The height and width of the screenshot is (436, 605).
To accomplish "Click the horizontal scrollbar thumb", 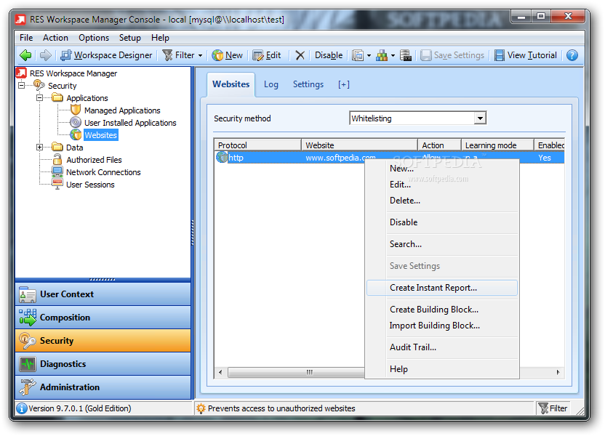I will point(297,372).
